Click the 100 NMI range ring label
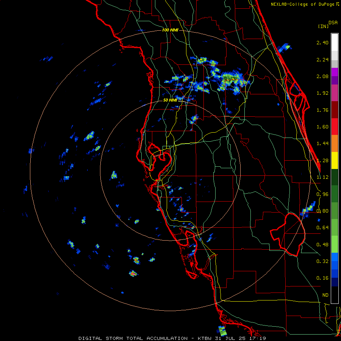 point(170,30)
